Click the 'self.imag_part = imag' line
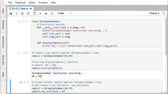 coord(56,37)
